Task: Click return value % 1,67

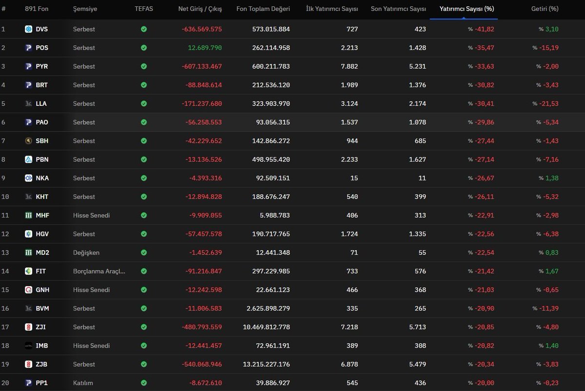Action: pyautogui.click(x=549, y=271)
